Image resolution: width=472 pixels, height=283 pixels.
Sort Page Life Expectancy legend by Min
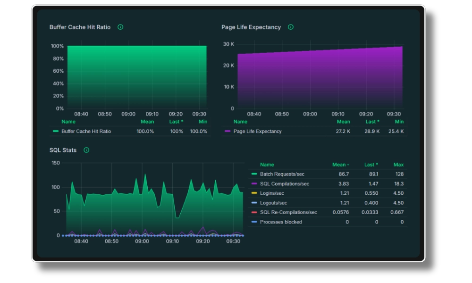click(x=399, y=122)
